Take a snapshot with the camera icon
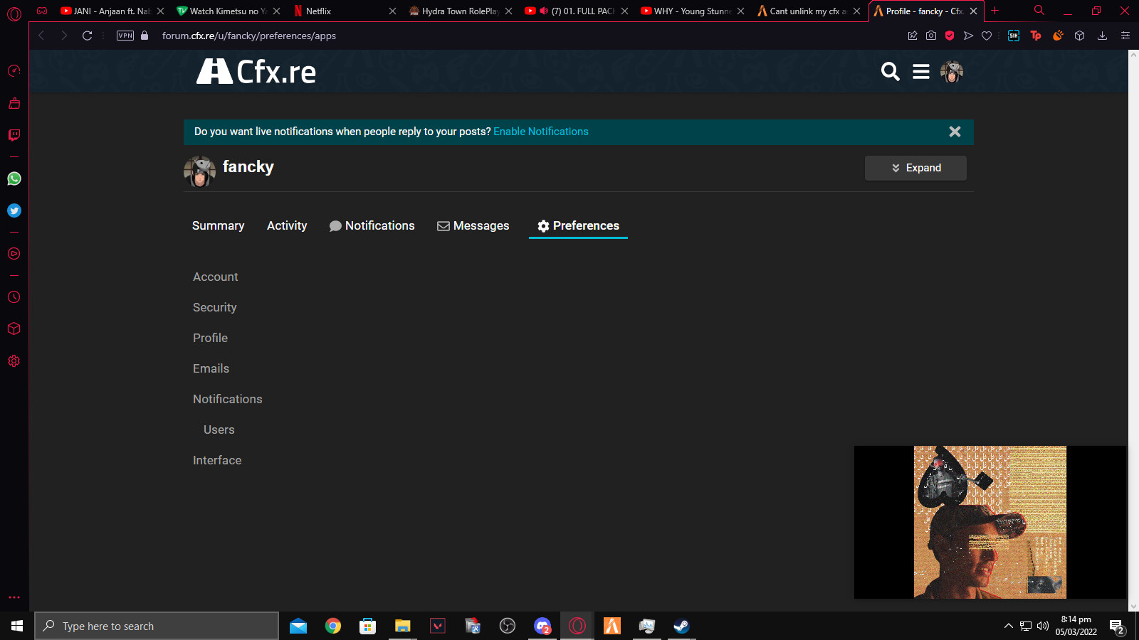1139x640 pixels. pyautogui.click(x=931, y=36)
